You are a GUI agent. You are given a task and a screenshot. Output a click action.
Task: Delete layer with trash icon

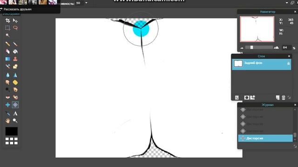coord(284,97)
